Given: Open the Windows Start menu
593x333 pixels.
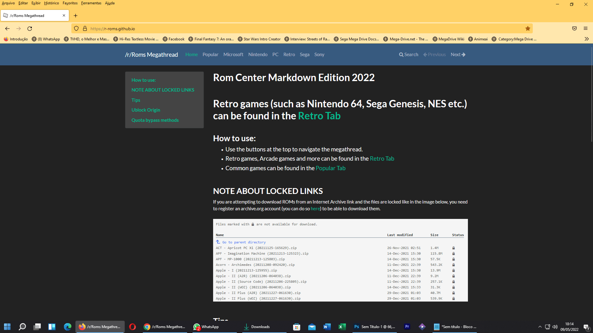Looking at the screenshot, I should 7,327.
